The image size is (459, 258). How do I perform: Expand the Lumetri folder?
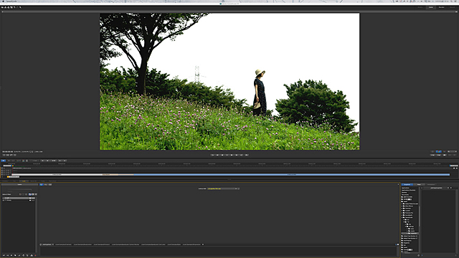(x=402, y=211)
